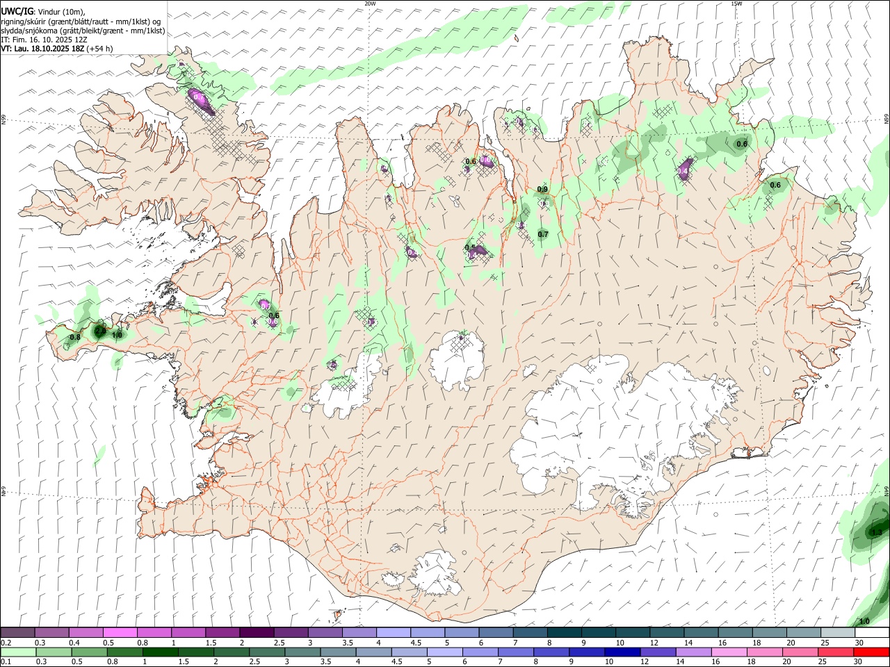Click the '(+54 h)' forecast offset text
890x667 pixels.
(x=99, y=49)
